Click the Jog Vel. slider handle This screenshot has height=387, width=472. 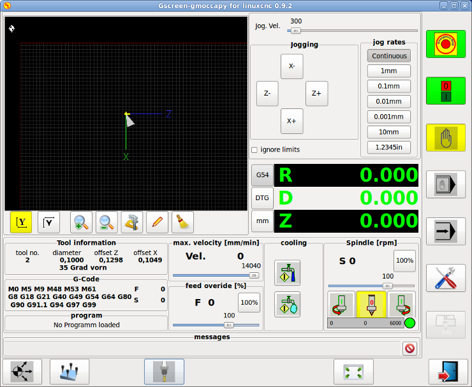pos(295,30)
